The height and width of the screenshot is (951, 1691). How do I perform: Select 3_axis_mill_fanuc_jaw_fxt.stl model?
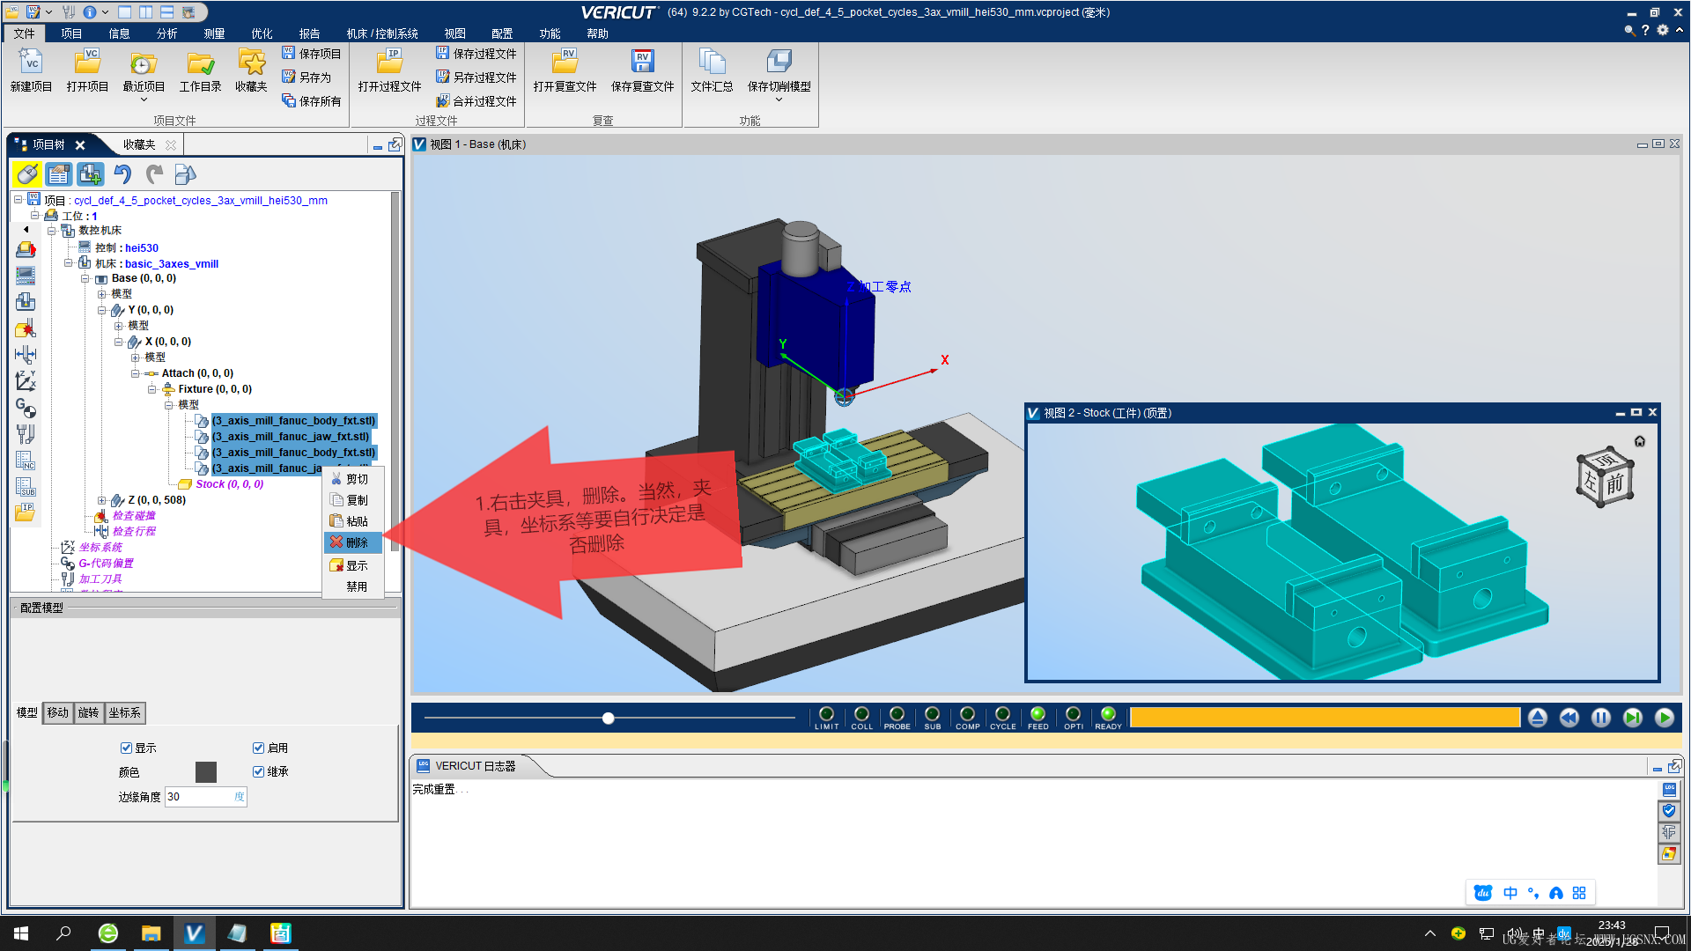click(291, 437)
